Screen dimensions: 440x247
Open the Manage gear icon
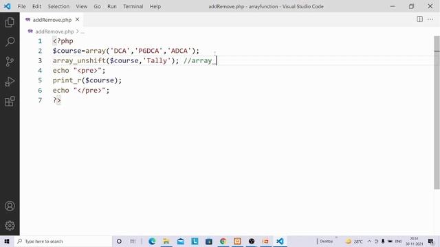(10, 226)
